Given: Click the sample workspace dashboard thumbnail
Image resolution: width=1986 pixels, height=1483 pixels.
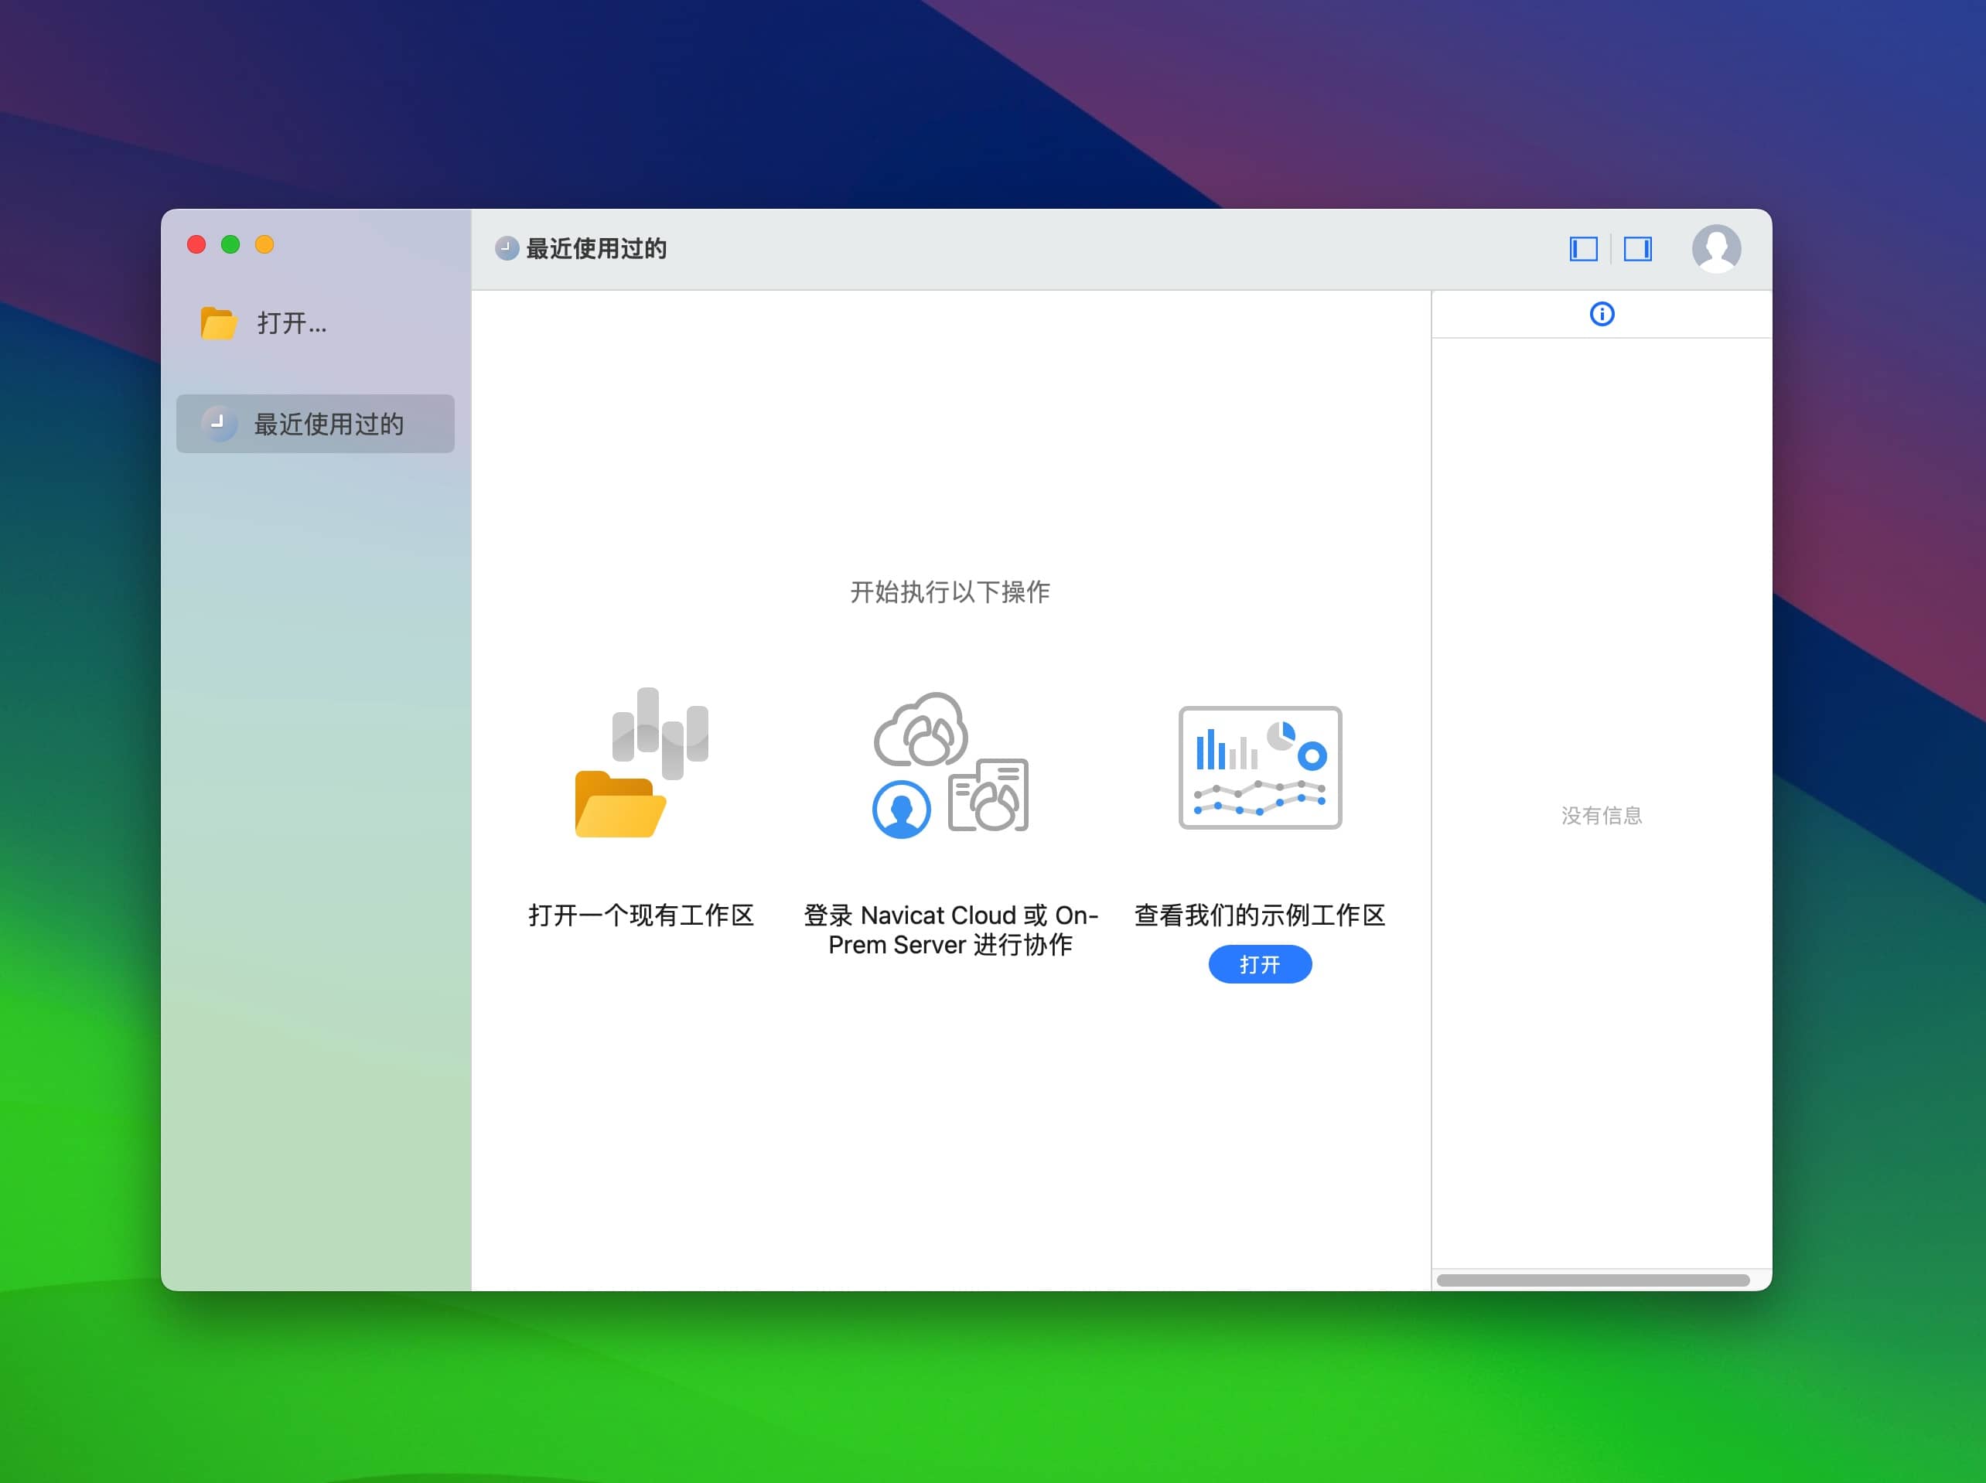Looking at the screenshot, I should pyautogui.click(x=1260, y=768).
